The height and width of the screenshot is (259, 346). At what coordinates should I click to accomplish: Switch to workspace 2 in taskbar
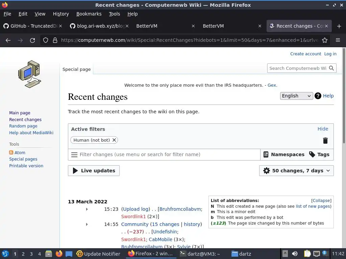click(23, 254)
